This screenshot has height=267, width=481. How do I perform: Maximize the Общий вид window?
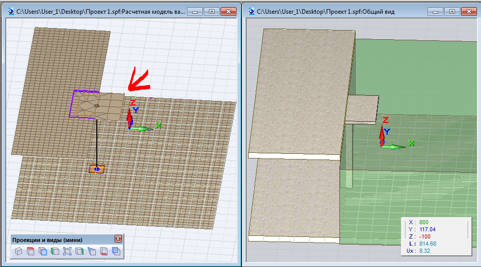pos(451,11)
